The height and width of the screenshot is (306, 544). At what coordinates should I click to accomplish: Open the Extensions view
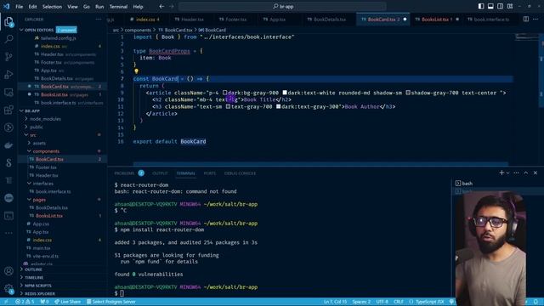(8, 110)
